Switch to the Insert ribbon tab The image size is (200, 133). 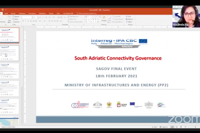point(6,13)
